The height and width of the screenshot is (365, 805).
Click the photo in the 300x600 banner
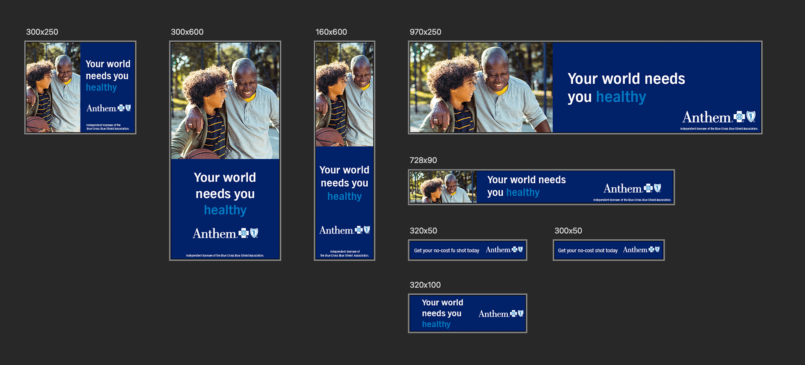225,101
